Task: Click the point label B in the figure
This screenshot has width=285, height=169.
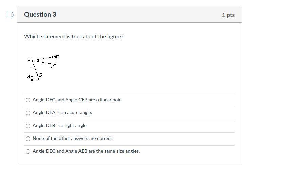Action: (41, 75)
